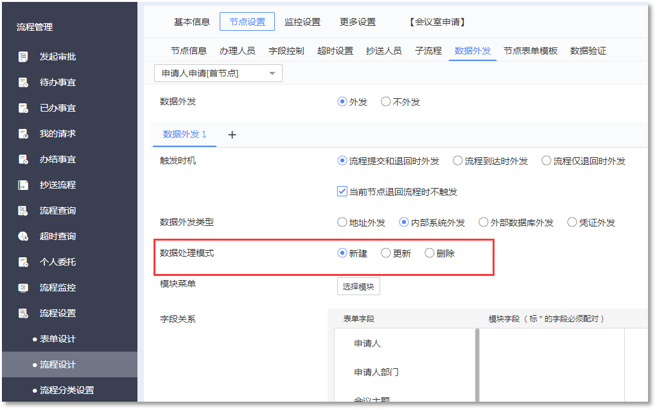Click the form field list scrollbar

point(477,365)
